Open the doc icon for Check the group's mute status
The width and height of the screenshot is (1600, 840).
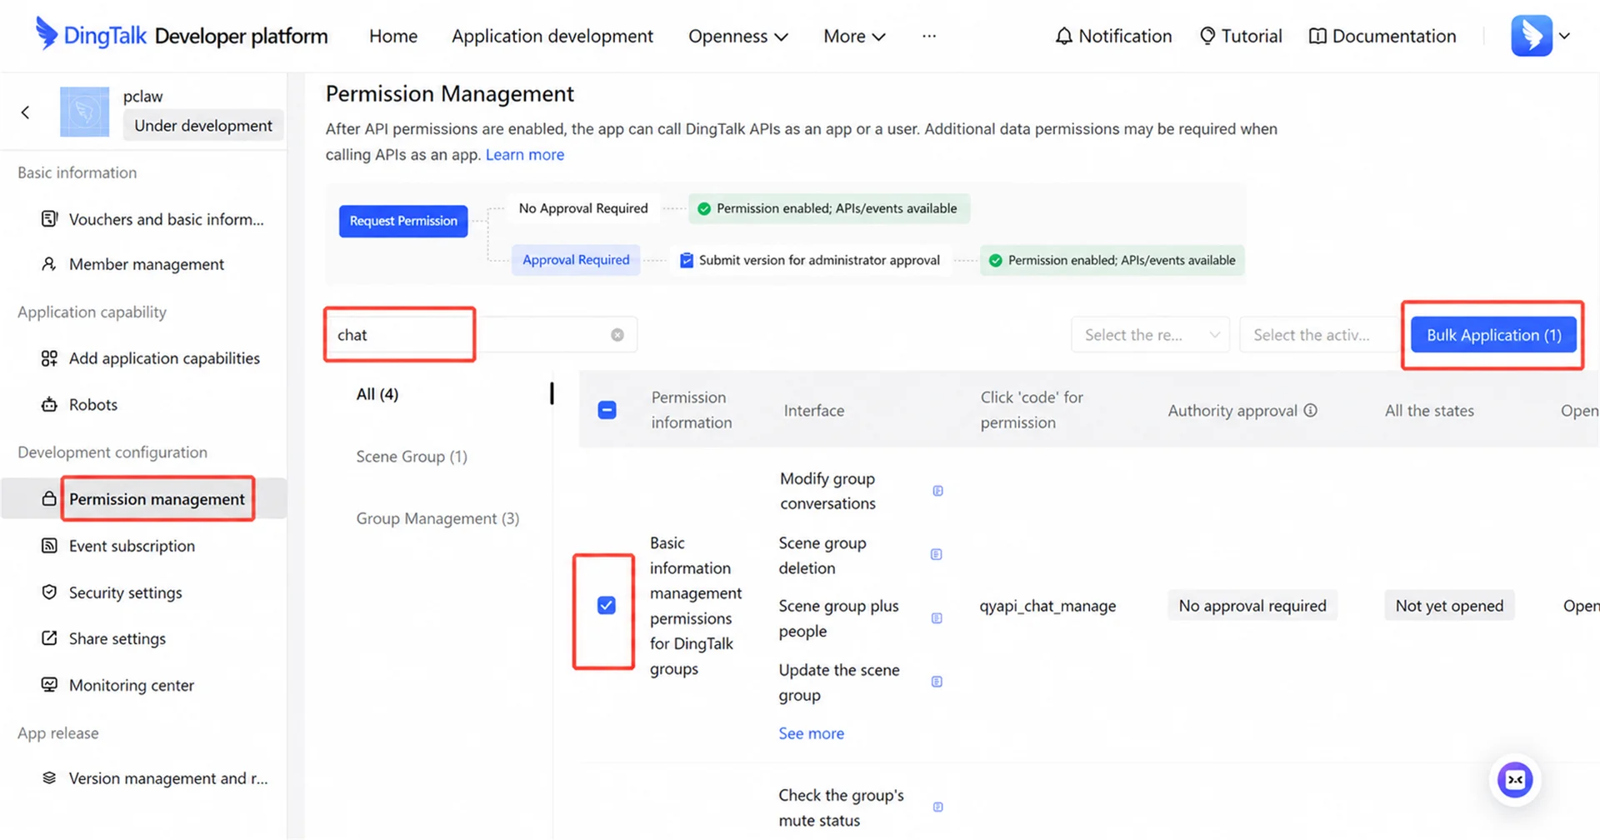937,807
